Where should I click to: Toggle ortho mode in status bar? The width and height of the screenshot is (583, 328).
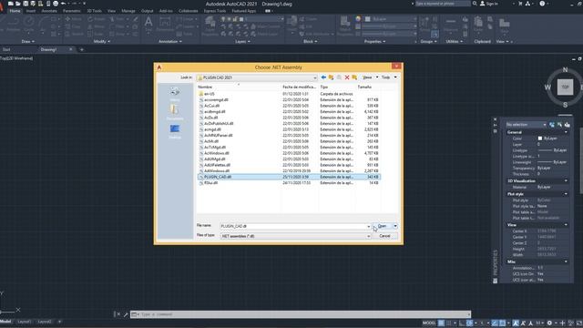tap(462, 323)
